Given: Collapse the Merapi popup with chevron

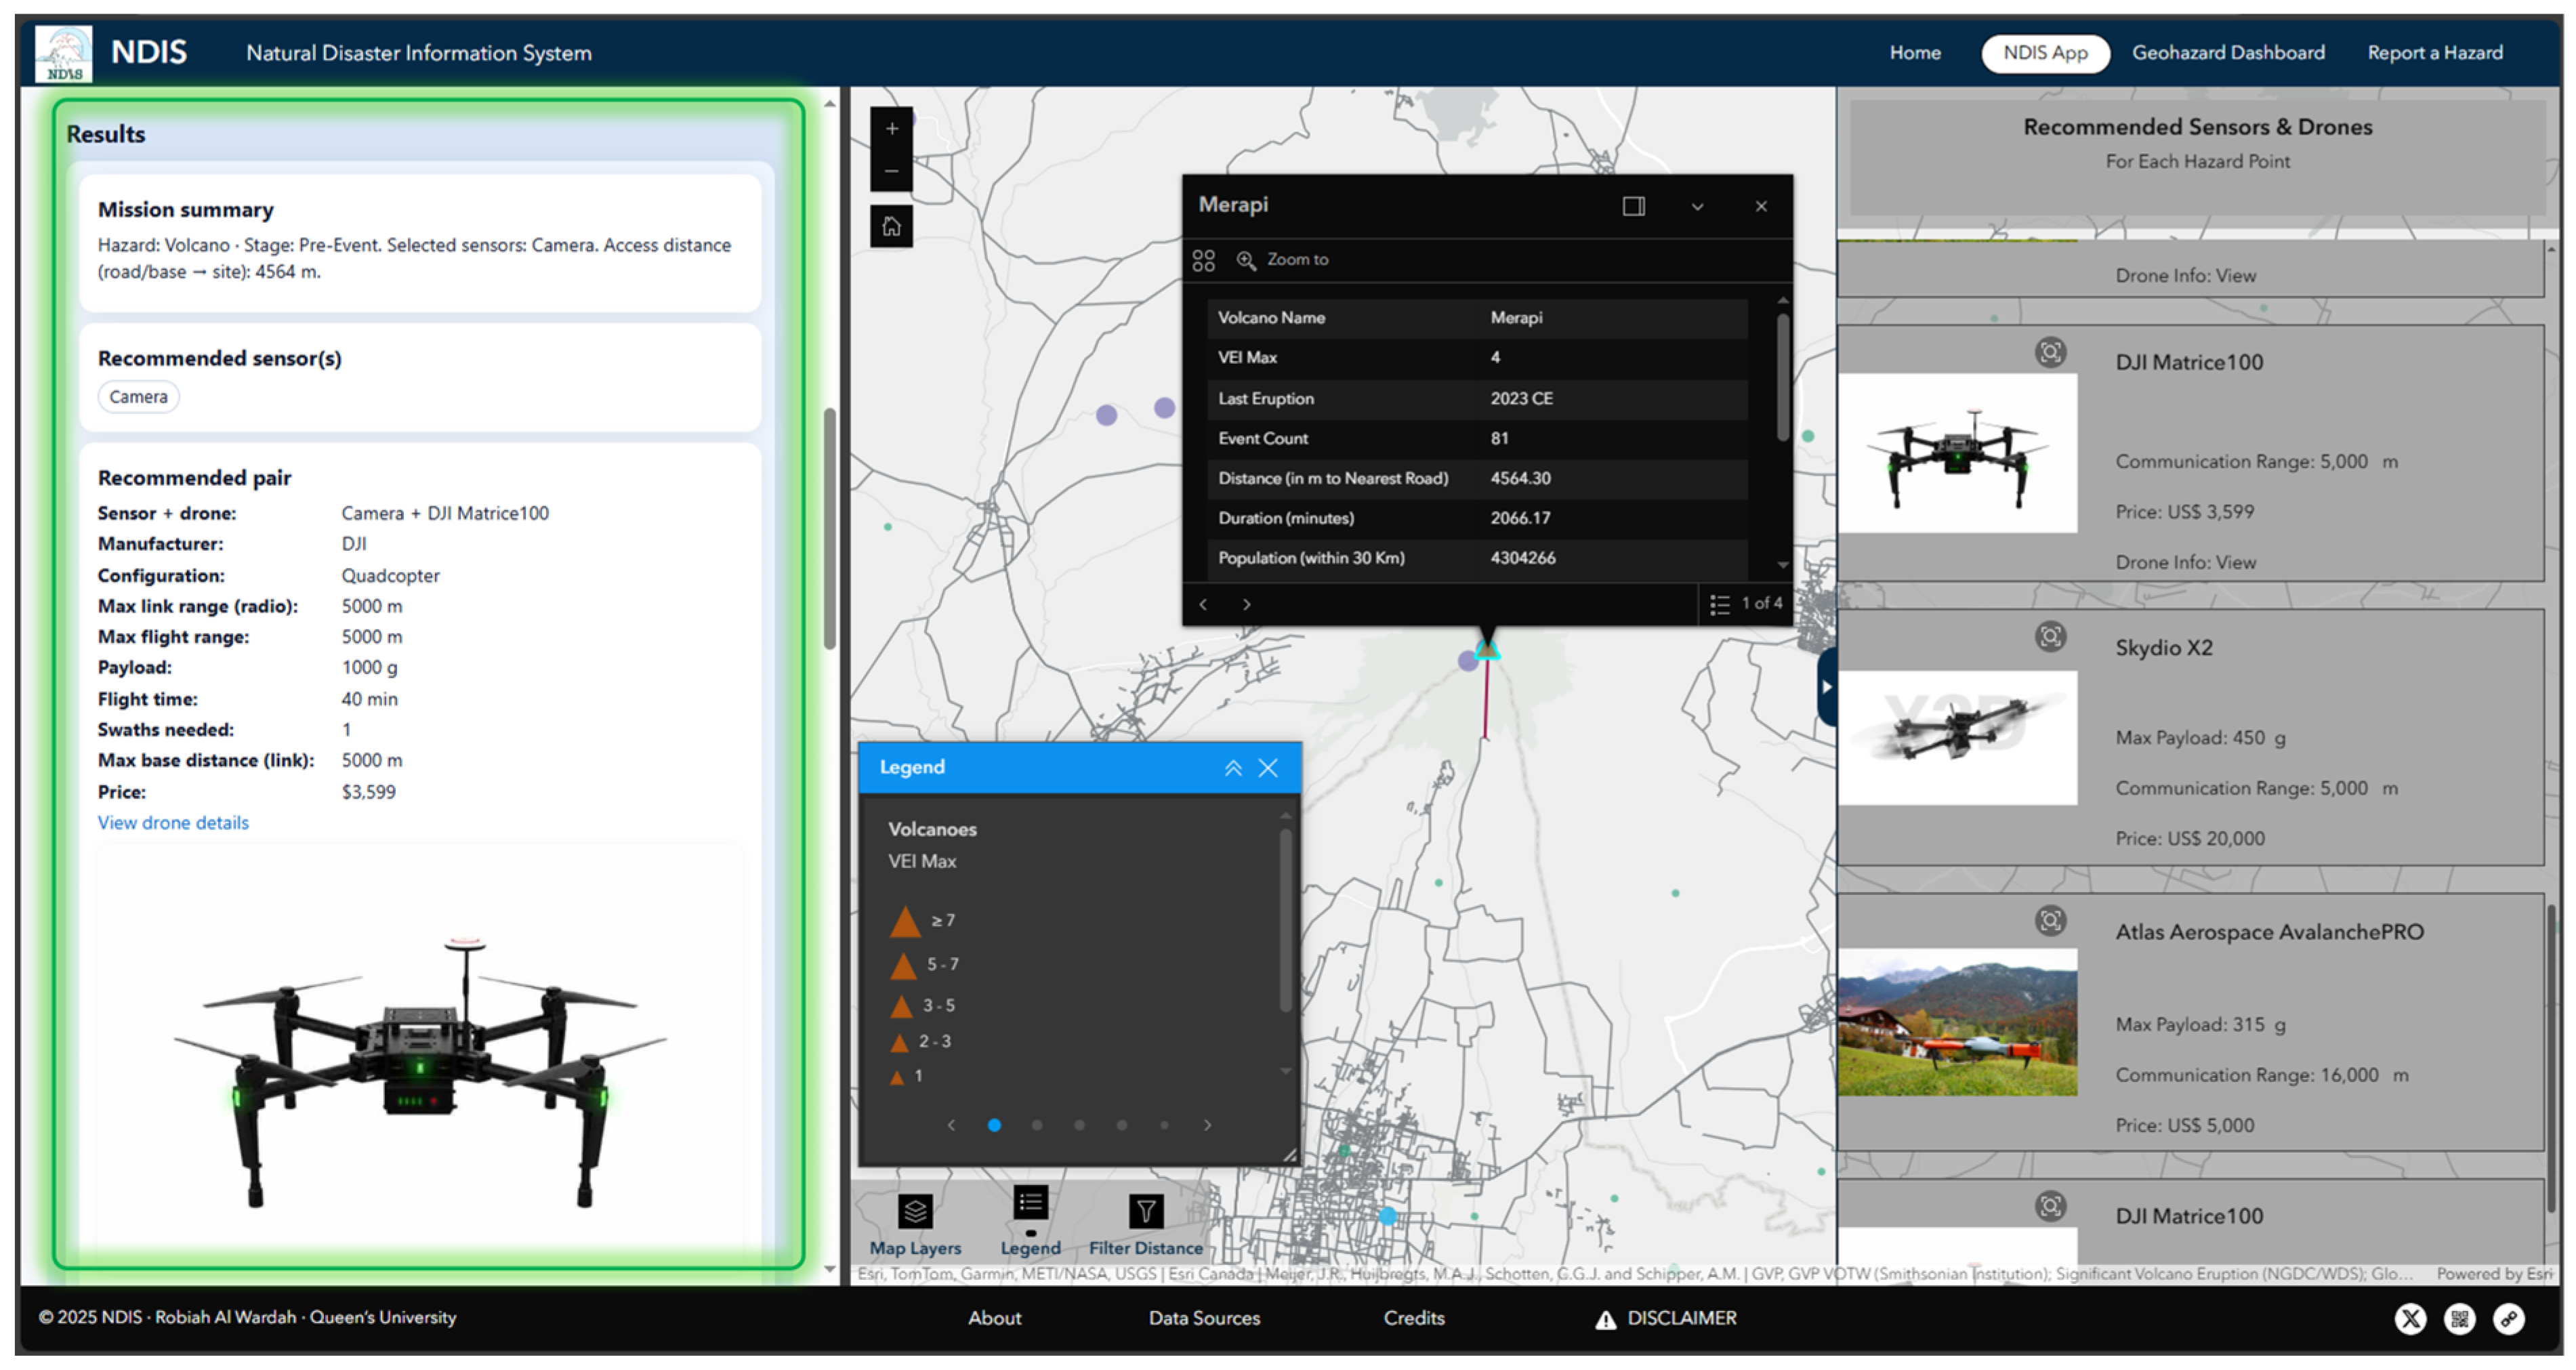Looking at the screenshot, I should [1697, 207].
